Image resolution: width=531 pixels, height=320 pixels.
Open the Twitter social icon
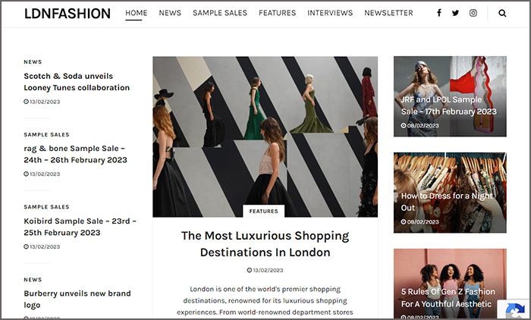455,13
